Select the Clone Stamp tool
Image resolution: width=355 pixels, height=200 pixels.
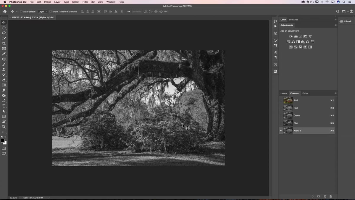tap(4, 70)
